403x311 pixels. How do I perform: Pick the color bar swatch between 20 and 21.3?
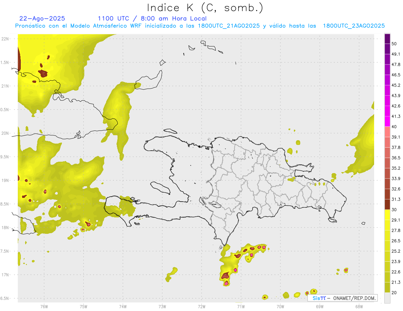(387, 288)
